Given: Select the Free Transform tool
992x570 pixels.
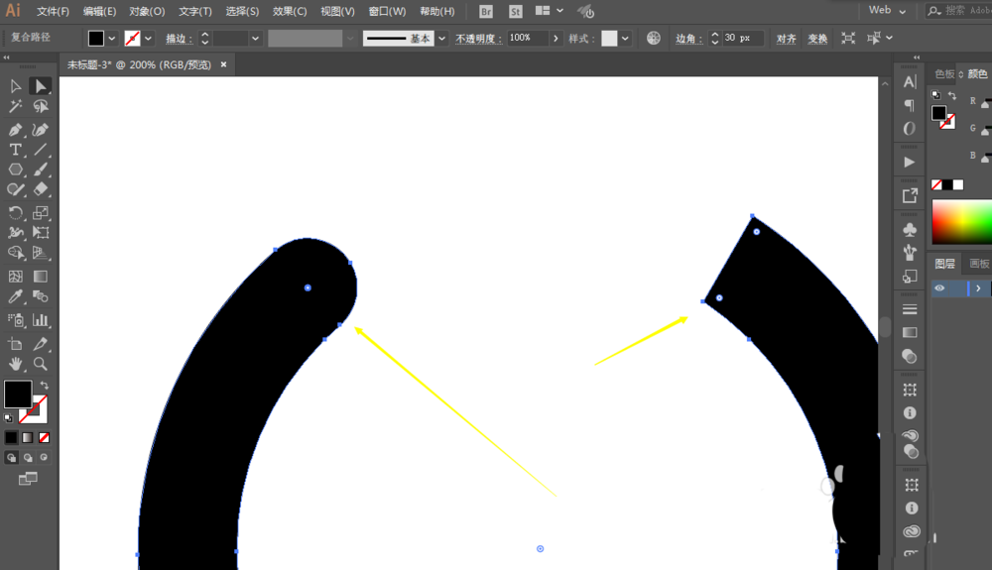Looking at the screenshot, I should click(x=41, y=233).
